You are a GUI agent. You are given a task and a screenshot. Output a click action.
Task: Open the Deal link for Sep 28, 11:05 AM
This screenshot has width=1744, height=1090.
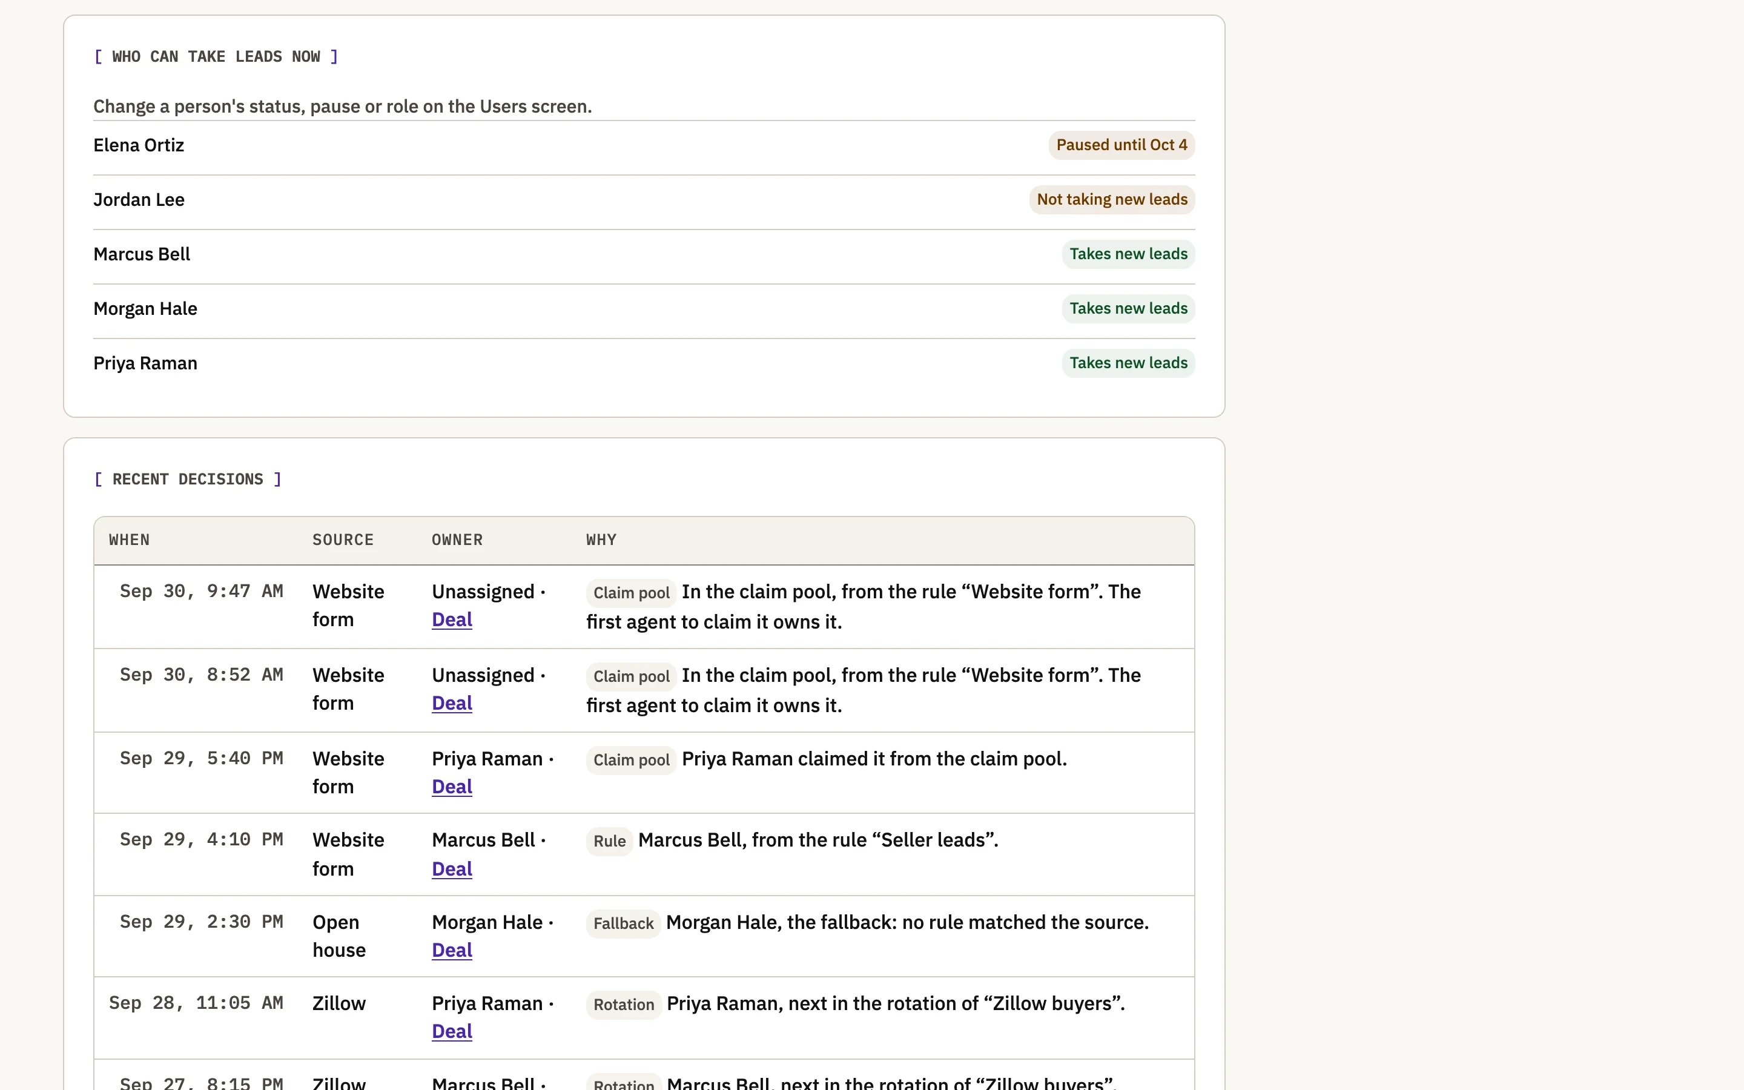pos(452,1032)
